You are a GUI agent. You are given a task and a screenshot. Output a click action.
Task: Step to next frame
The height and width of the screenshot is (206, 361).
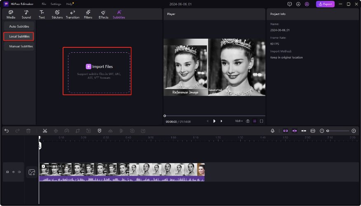221,121
